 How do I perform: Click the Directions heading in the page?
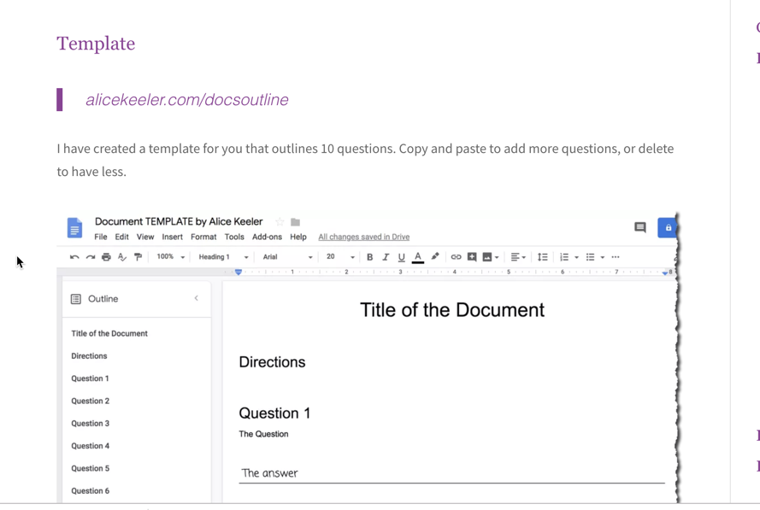tap(272, 362)
